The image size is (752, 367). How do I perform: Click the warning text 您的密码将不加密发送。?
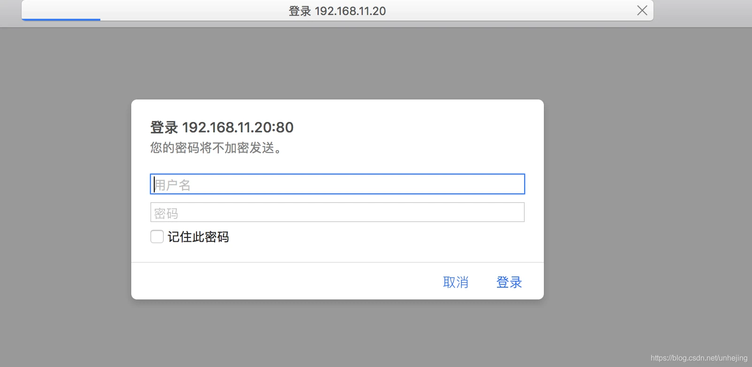point(216,148)
